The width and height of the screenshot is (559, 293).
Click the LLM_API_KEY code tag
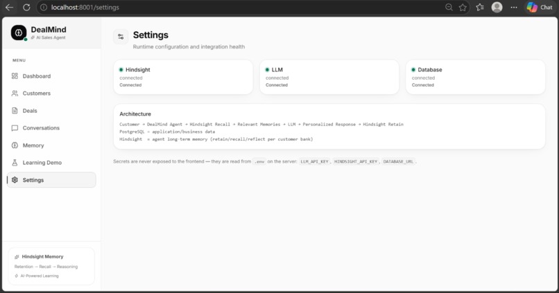[314, 161]
